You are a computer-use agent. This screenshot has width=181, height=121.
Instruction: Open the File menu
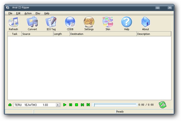(10, 14)
